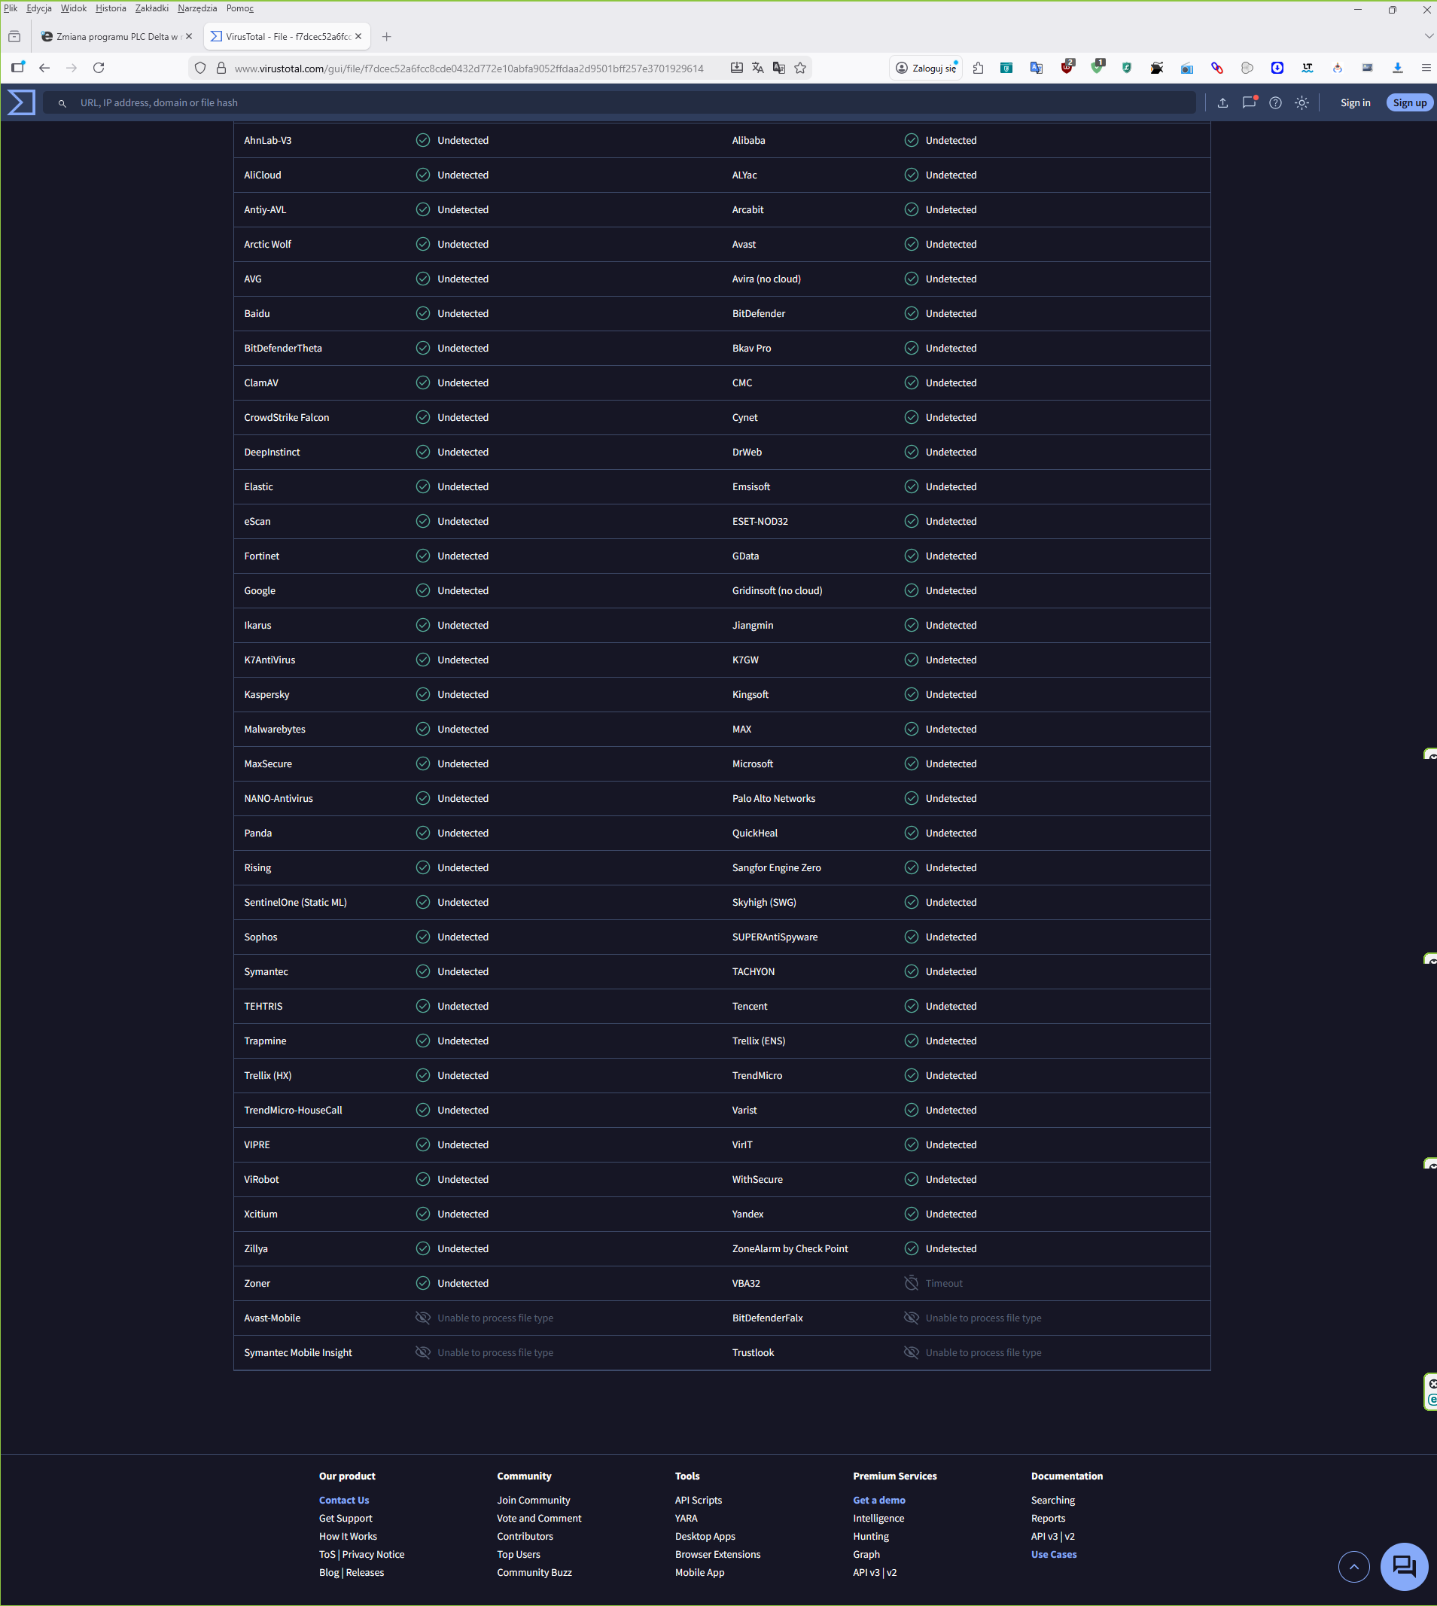Click the Sign in link
1437x1606 pixels.
click(1355, 102)
